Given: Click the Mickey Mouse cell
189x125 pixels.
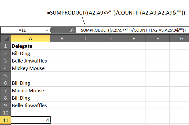Looking at the screenshot, I should click(30, 68).
